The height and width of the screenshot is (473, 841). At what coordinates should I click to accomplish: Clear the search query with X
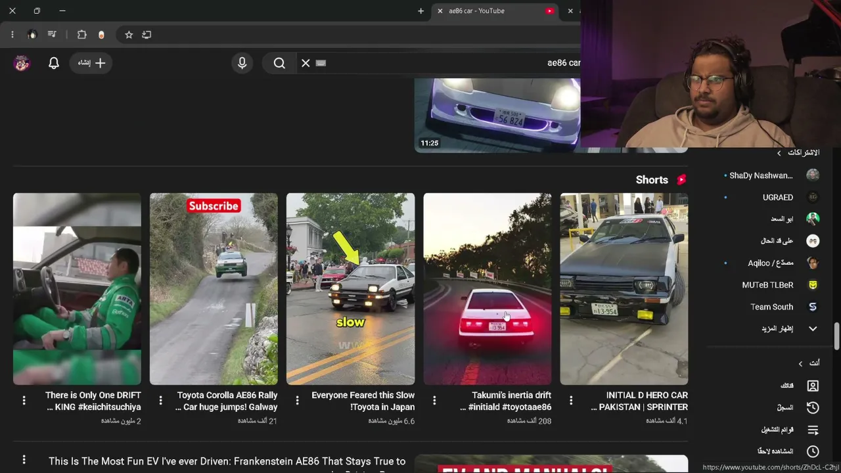click(306, 63)
